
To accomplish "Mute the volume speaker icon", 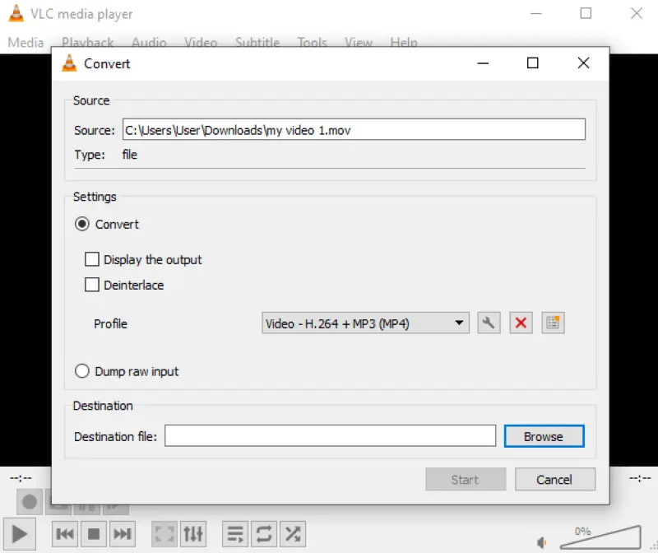I will (x=542, y=542).
